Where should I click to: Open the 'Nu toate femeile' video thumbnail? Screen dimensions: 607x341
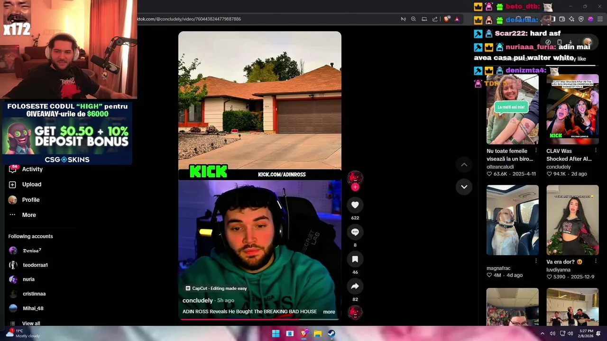(512, 109)
